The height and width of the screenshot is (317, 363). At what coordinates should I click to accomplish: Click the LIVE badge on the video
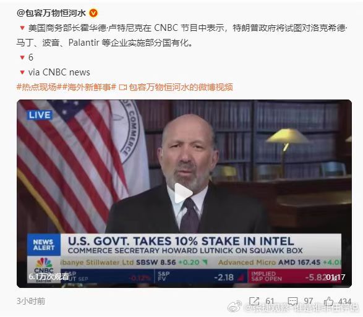40,115
